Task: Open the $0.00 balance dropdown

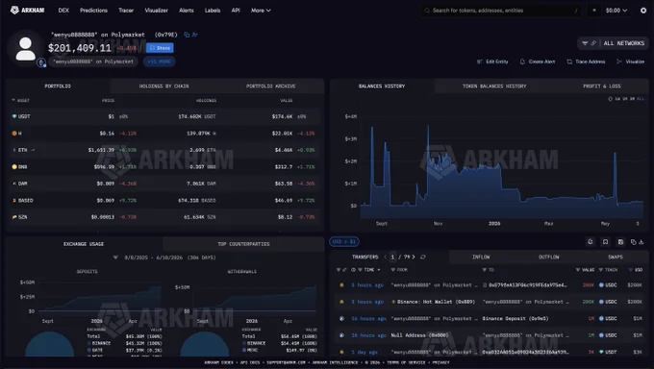Action: [x=616, y=11]
